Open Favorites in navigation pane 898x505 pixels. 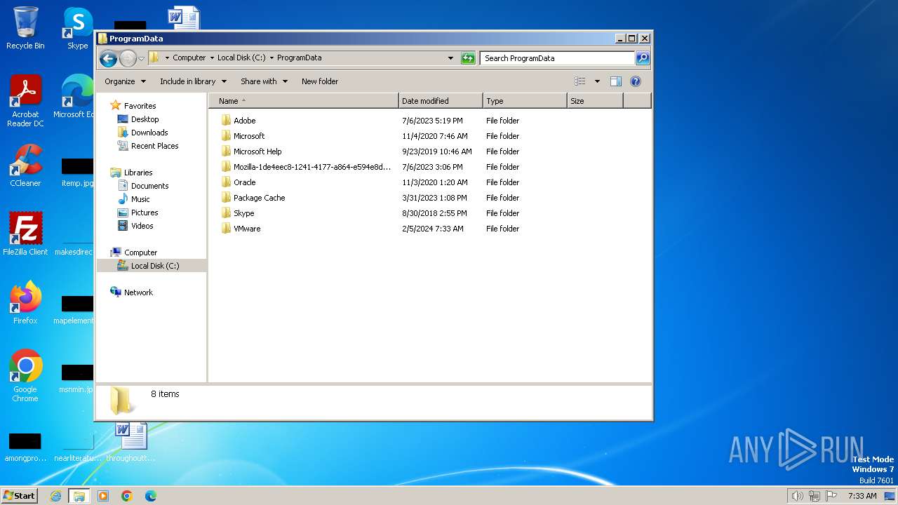[140, 106]
